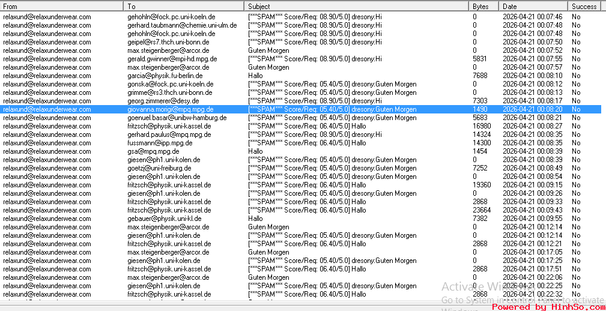
Task: Sort entries by the Subject column header
Action: 356,6
